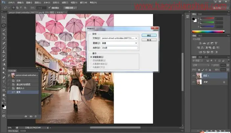Filter layers by type layers T icon
231x133 pixels.
[215, 61]
